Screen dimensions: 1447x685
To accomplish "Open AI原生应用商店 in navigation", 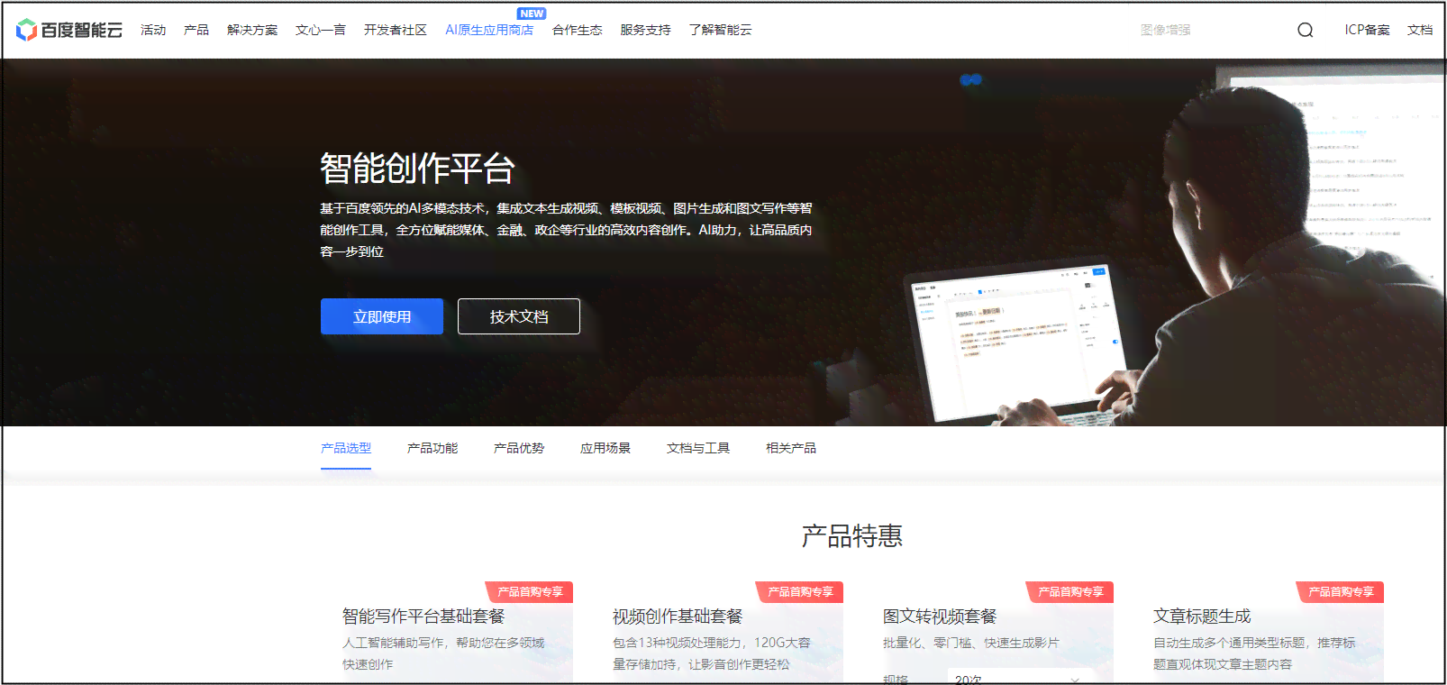I will click(489, 30).
